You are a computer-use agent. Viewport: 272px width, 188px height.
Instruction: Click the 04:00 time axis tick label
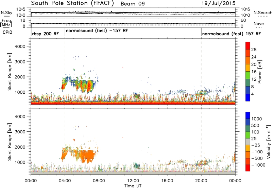[65, 181]
